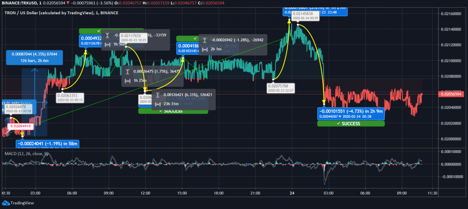This screenshot has height=209, width=468.
Task: Click the SUCCESS banner below the 23h 31m measurement box
Action: coord(173,111)
